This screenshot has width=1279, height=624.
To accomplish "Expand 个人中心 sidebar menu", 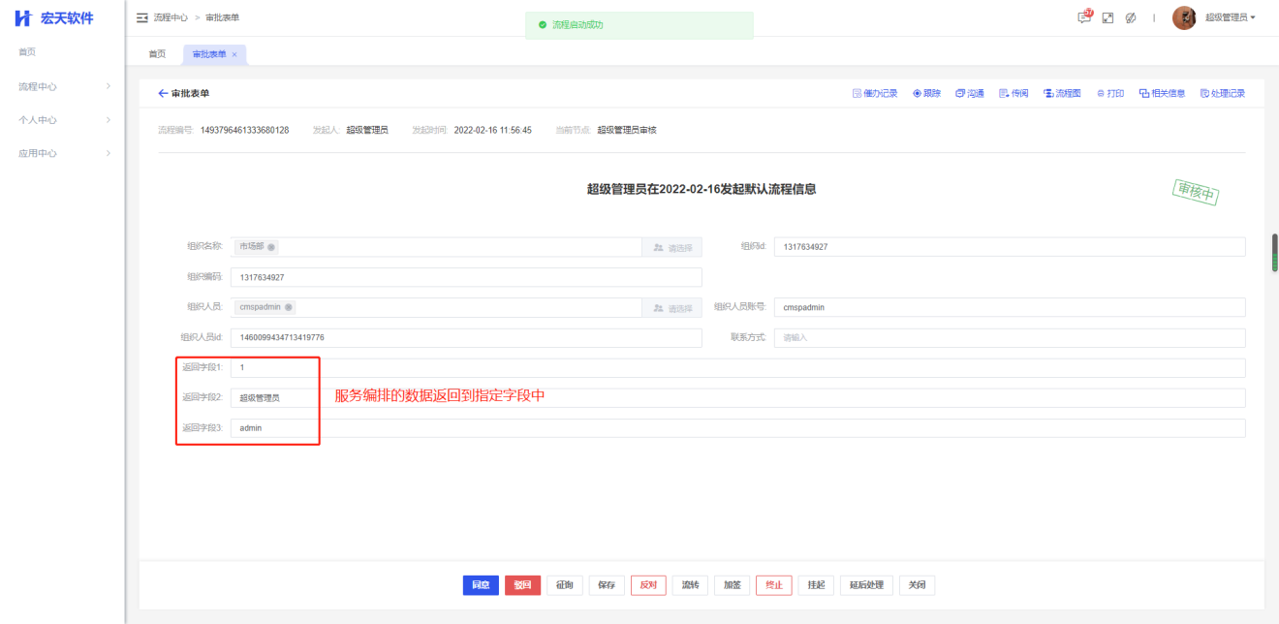I will point(62,120).
